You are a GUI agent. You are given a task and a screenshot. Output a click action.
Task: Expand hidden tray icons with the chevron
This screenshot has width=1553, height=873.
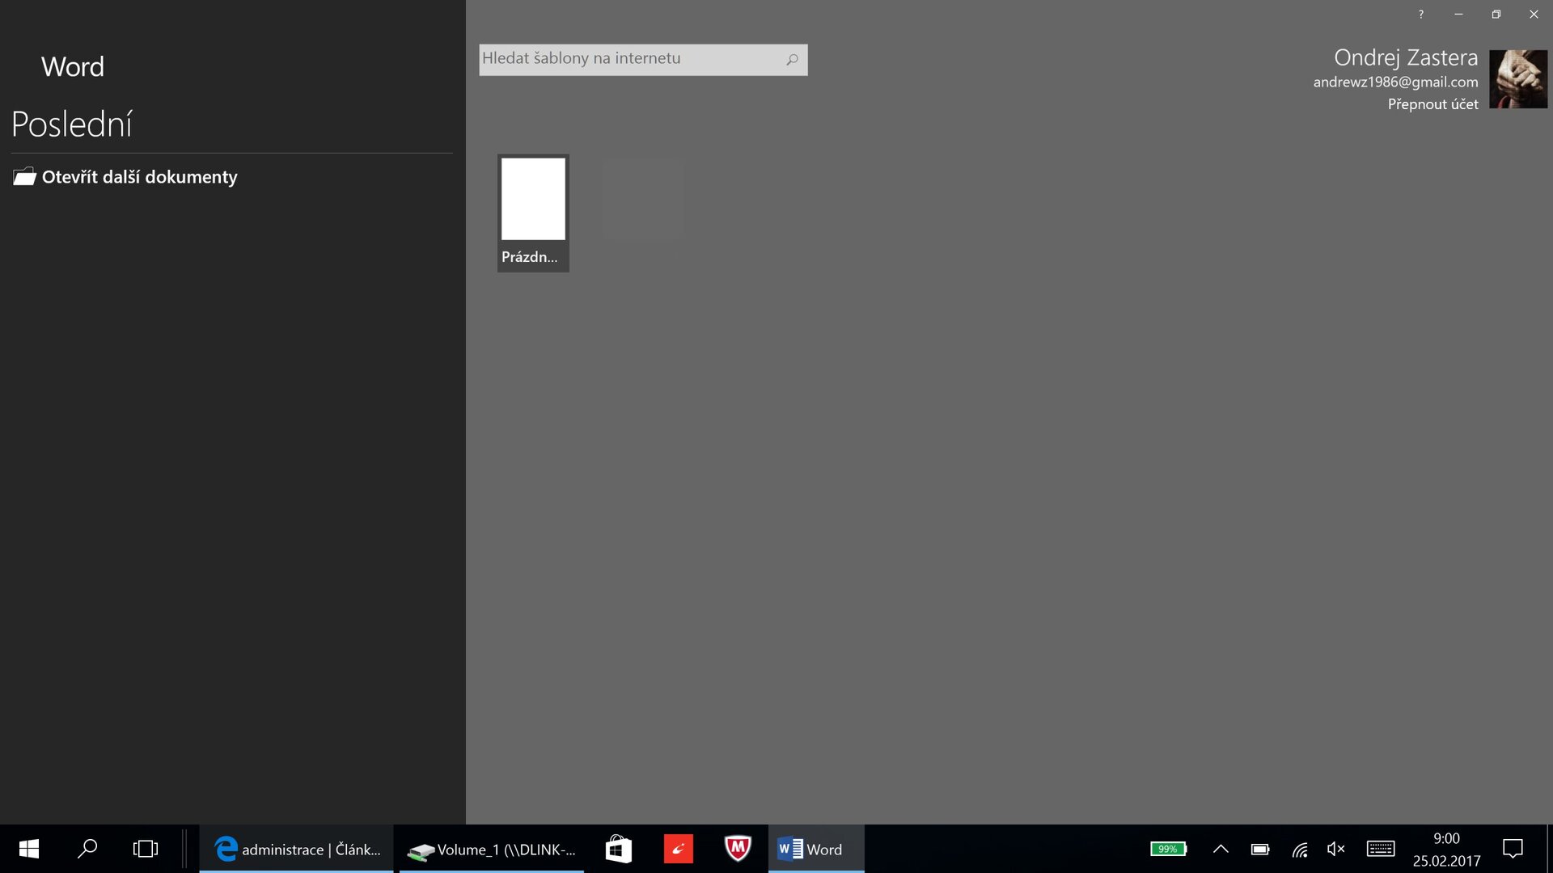[1221, 849]
